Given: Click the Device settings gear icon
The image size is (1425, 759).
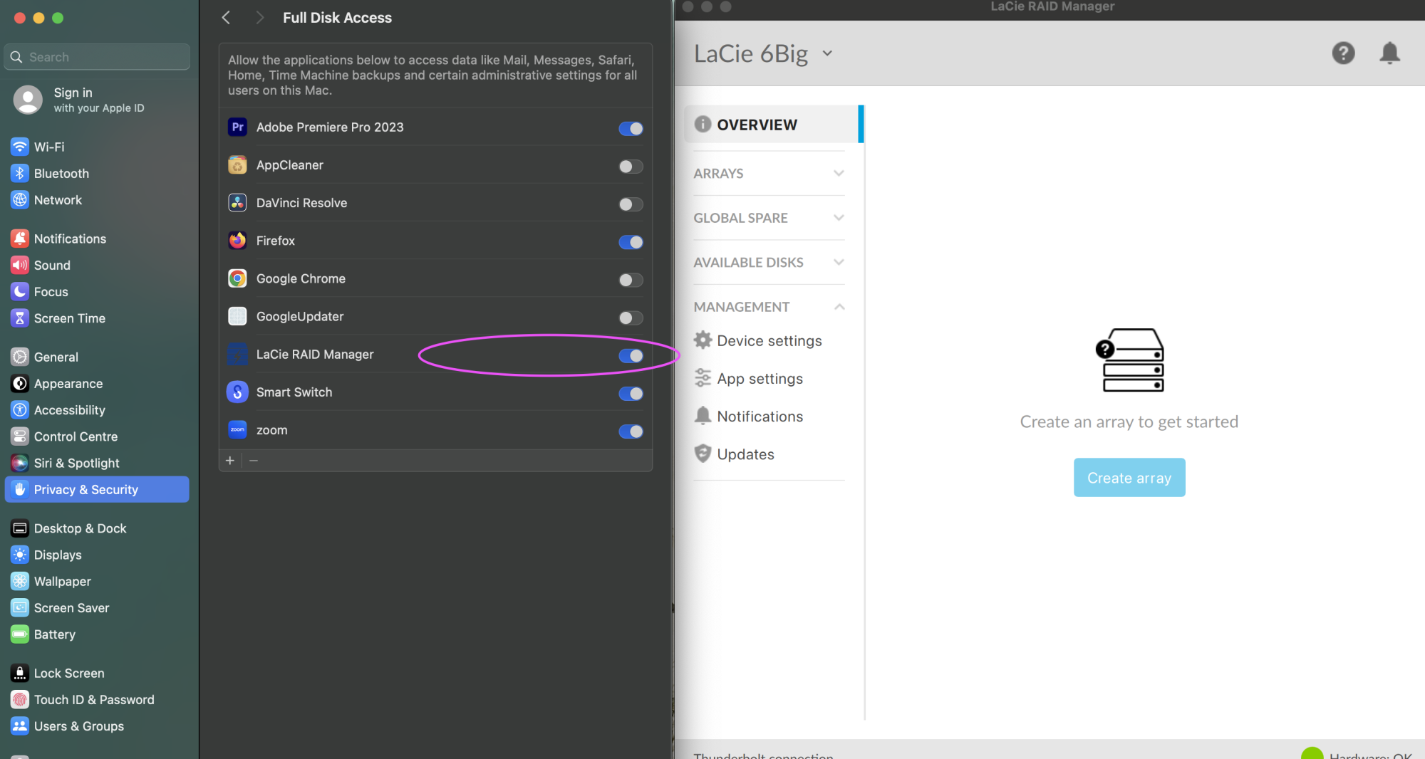Looking at the screenshot, I should 703,340.
